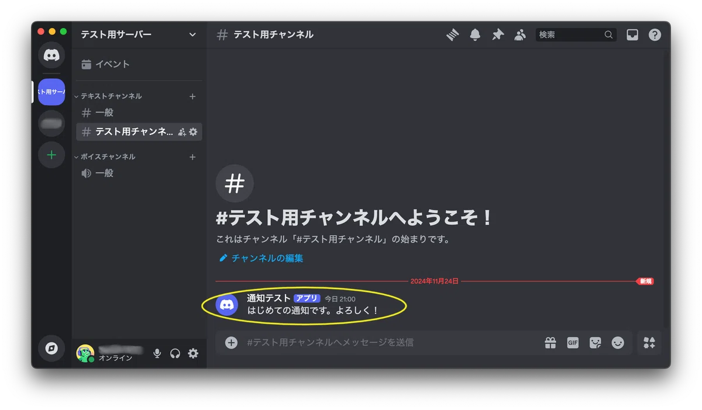The width and height of the screenshot is (702, 410).
Task: Open user settings gear icon
Action: point(193,353)
